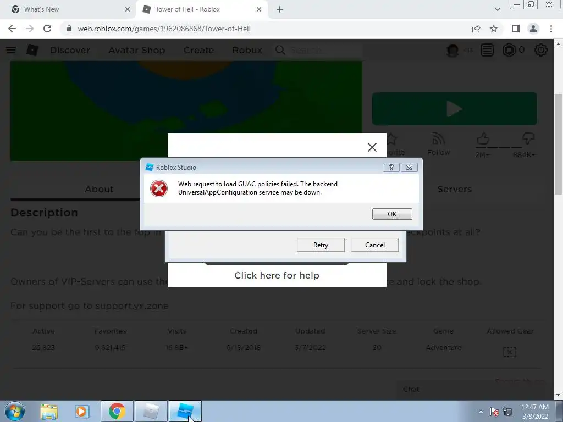The width and height of the screenshot is (563, 422).
Task: Click the Adventure genre link
Action: pyautogui.click(x=444, y=348)
